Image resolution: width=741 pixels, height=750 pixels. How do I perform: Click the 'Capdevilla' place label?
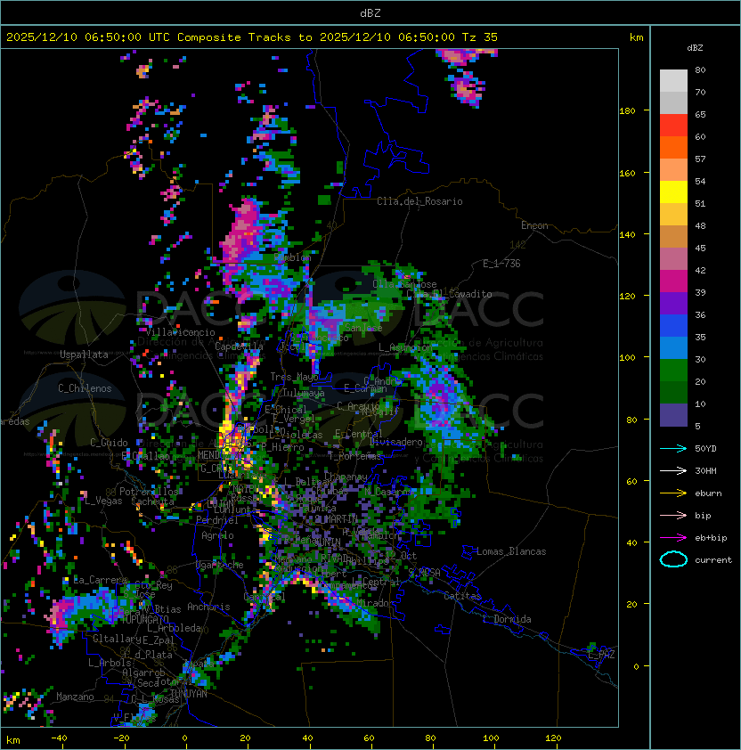[240, 346]
